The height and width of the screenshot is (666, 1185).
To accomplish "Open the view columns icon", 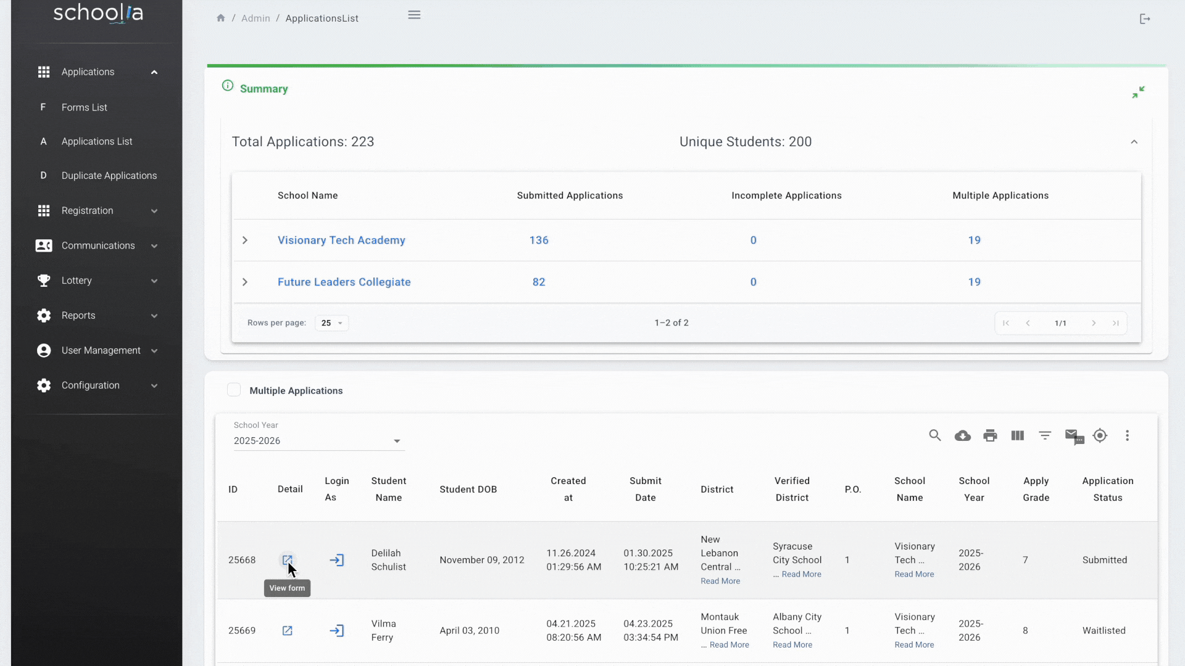I will click(1018, 436).
